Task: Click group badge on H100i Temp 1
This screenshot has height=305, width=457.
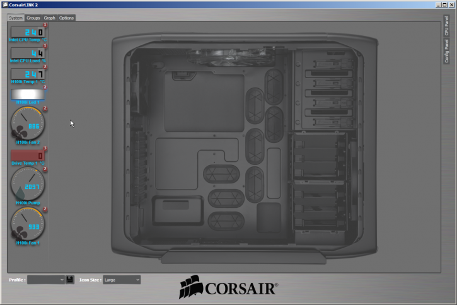Action: coord(45,67)
